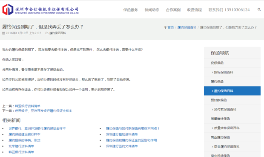The image size is (264, 157).
Task: Click the location pin icon in breadcrumb
Action: coord(165,27)
